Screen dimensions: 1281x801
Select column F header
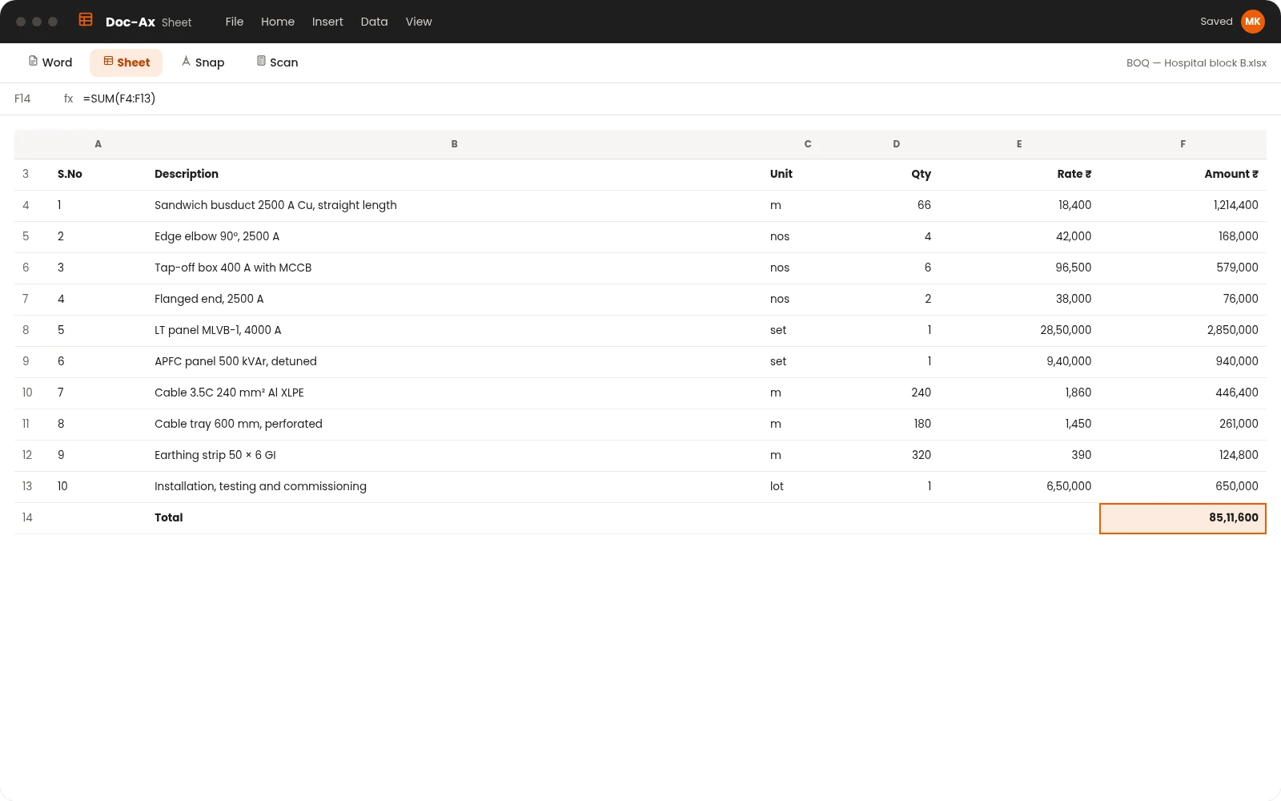(x=1183, y=144)
